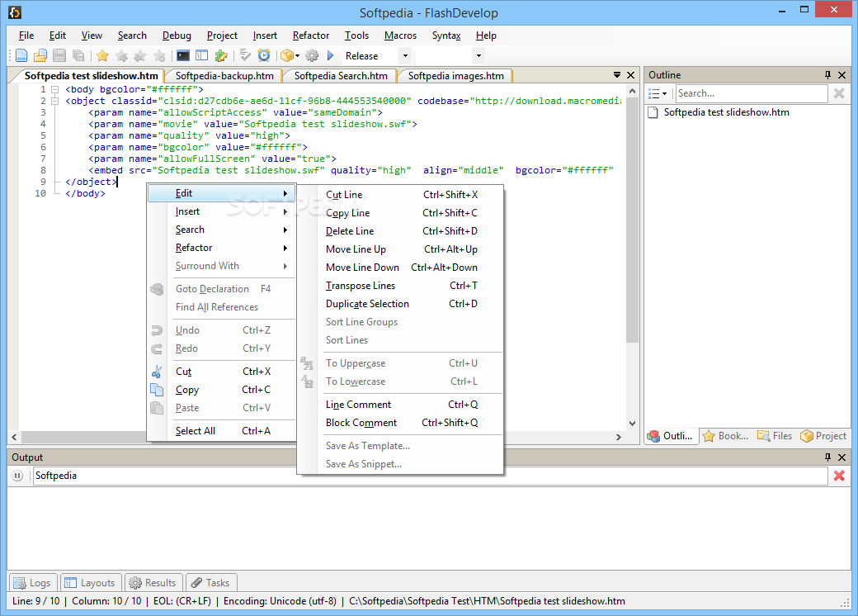Open the build box icon dropdown arrow
Image resolution: width=858 pixels, height=616 pixels.
(298, 55)
